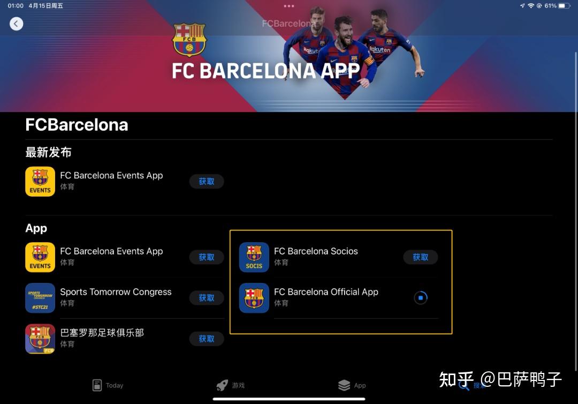The width and height of the screenshot is (578, 404).
Task: Go back using the top-left arrow
Action: [x=16, y=24]
